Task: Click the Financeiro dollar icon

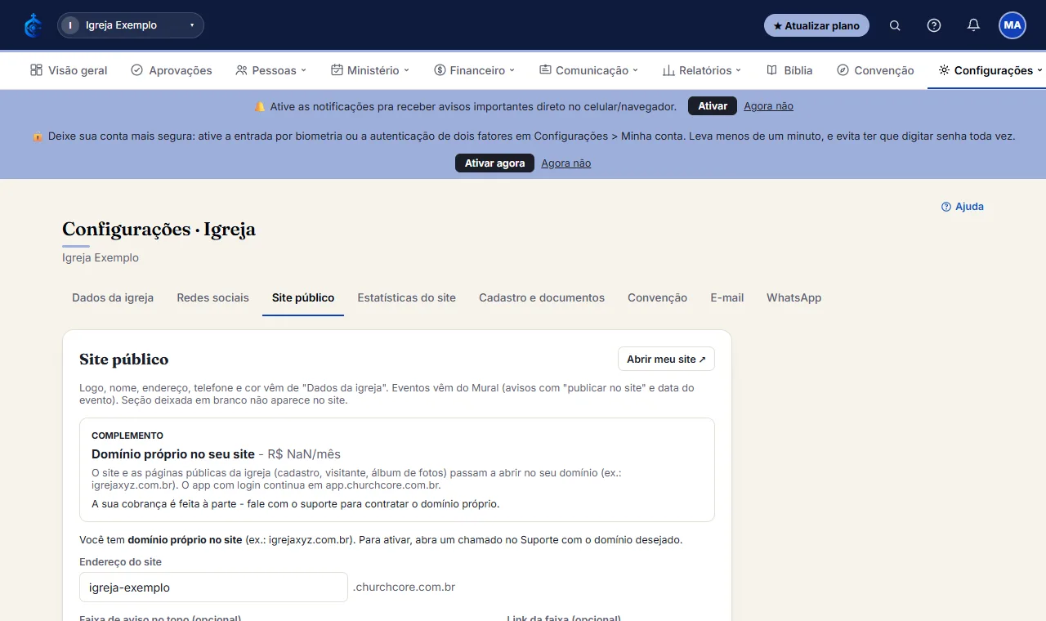Action: tap(440, 70)
